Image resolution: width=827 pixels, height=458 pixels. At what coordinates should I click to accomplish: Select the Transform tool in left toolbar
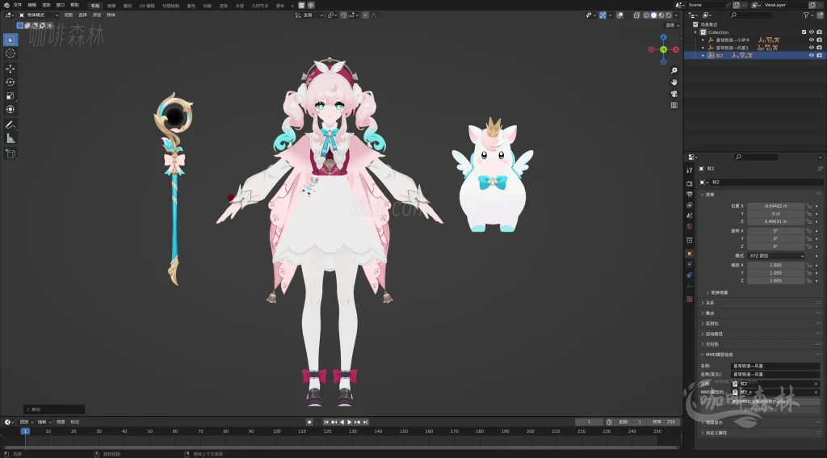pyautogui.click(x=10, y=109)
